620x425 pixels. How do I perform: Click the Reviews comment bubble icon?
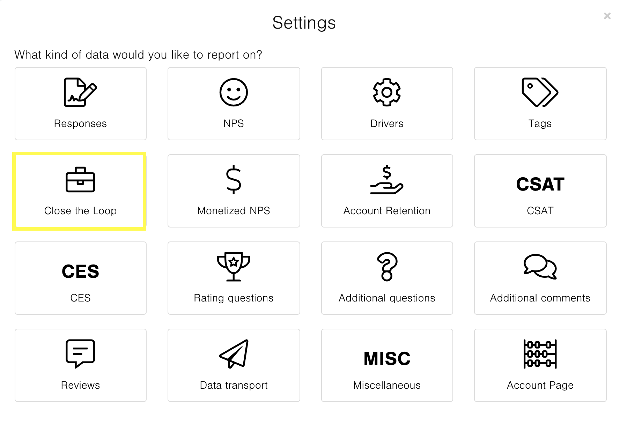click(x=80, y=353)
